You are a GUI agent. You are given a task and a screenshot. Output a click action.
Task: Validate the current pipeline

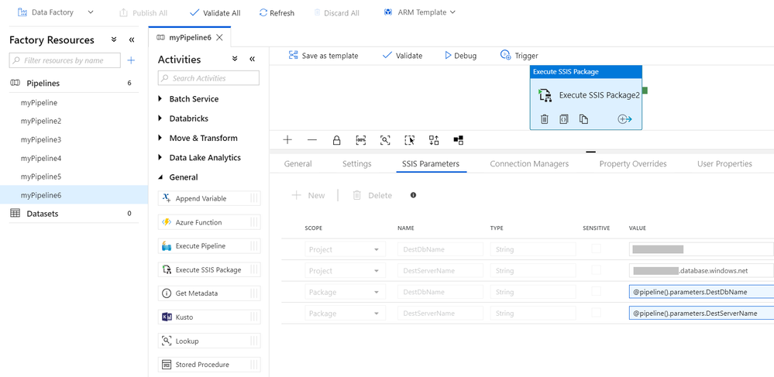coord(402,56)
